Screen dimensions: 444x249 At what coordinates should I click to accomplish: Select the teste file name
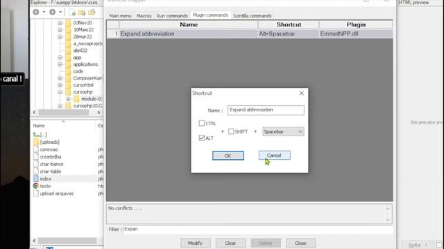coord(45,186)
